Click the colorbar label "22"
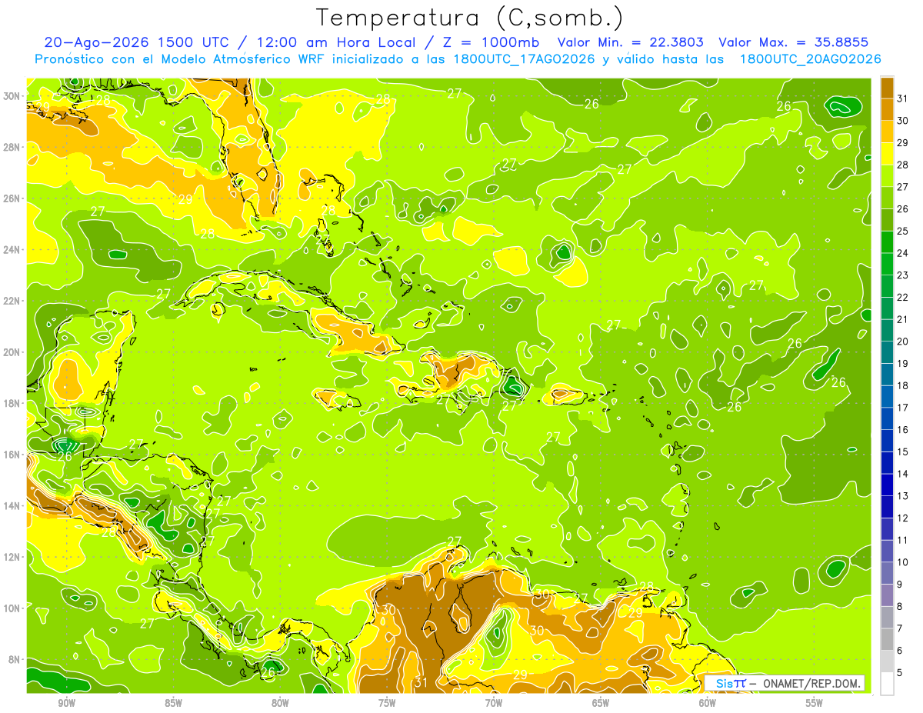The height and width of the screenshot is (713, 923). tap(903, 297)
